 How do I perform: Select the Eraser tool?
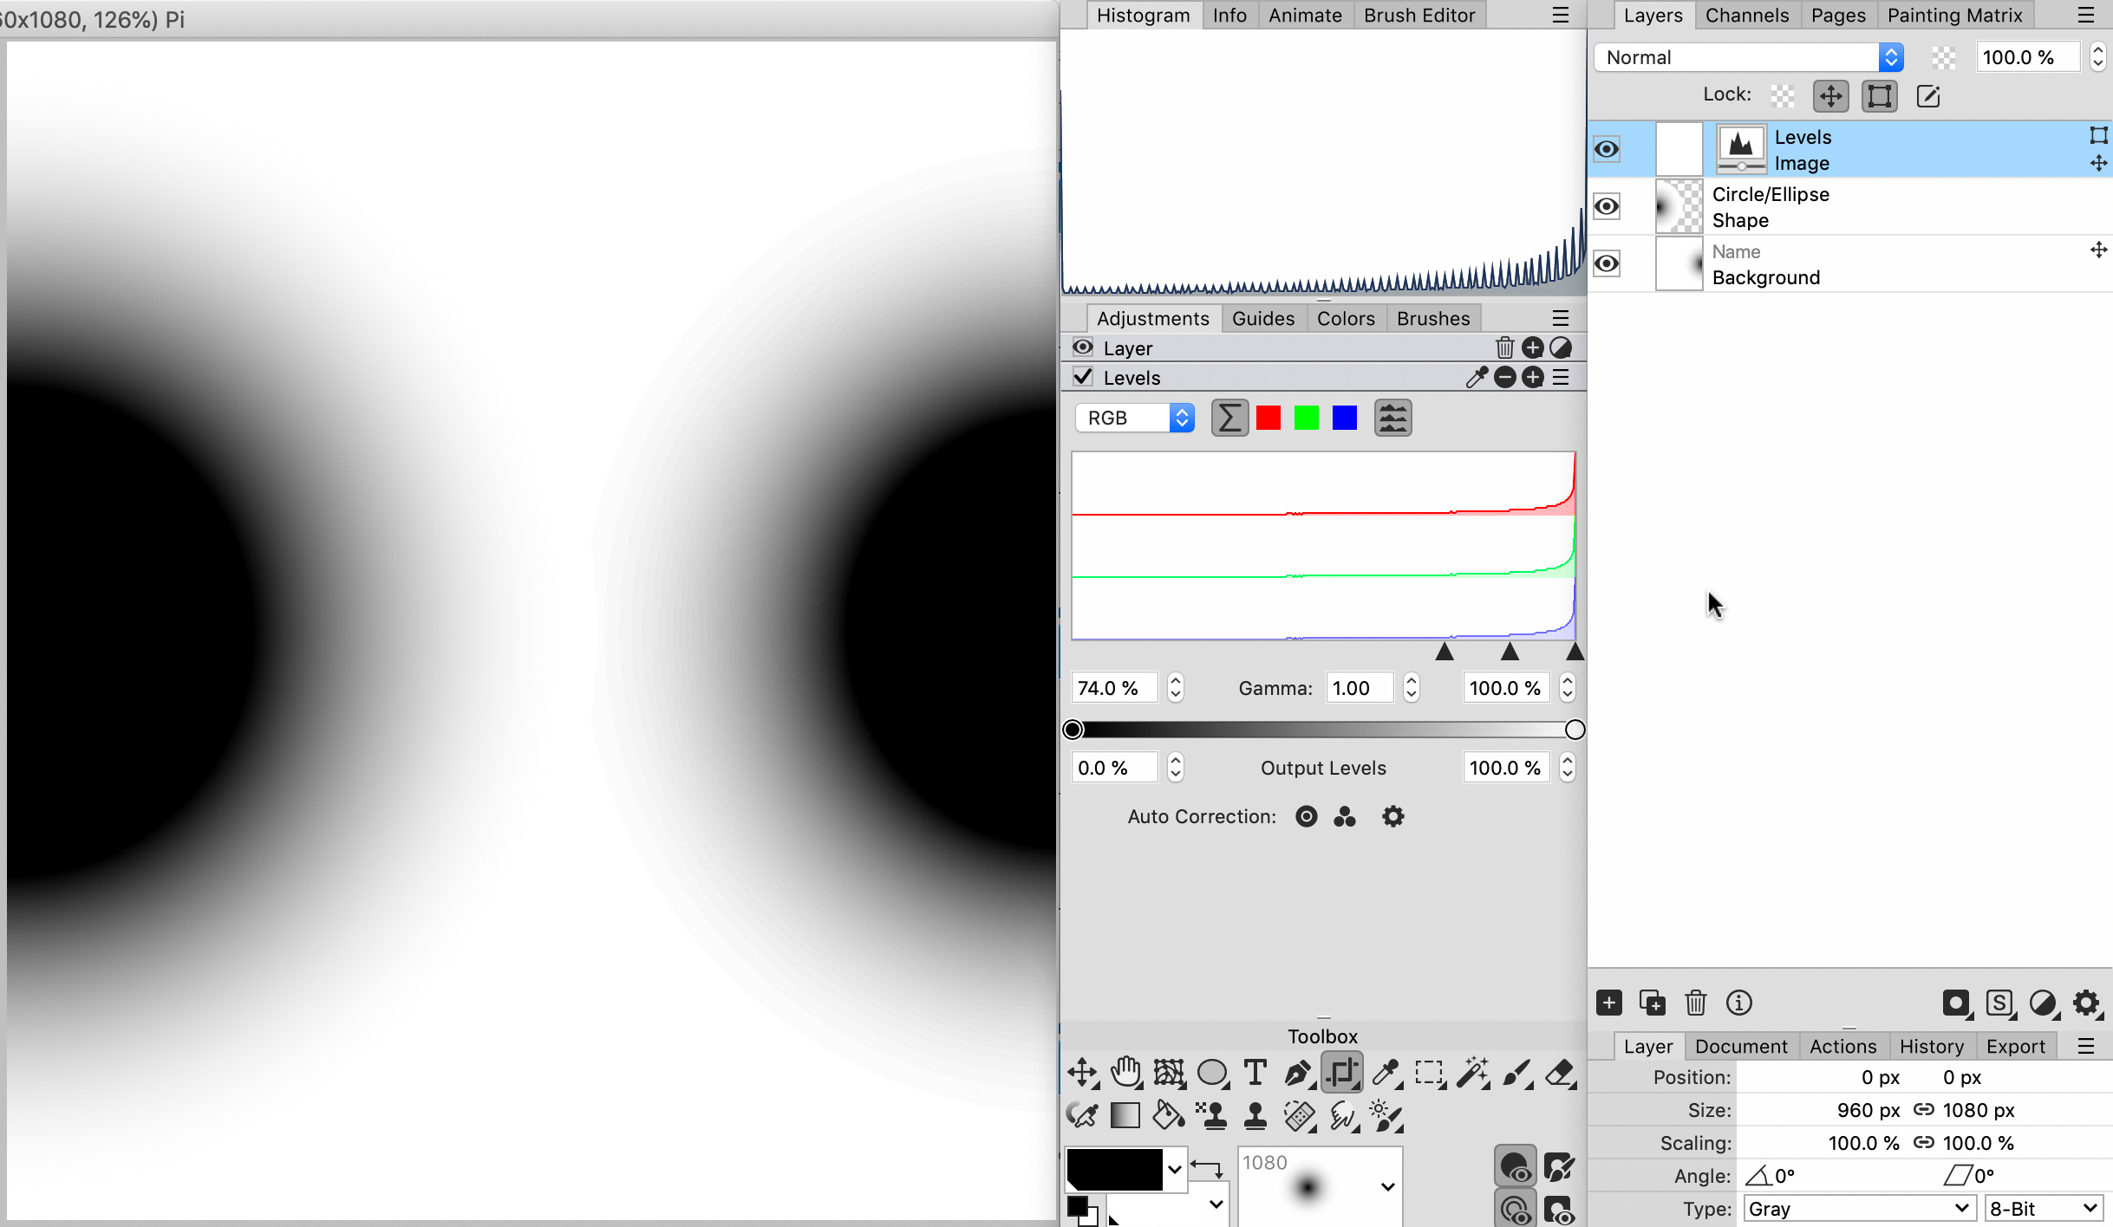1560,1073
